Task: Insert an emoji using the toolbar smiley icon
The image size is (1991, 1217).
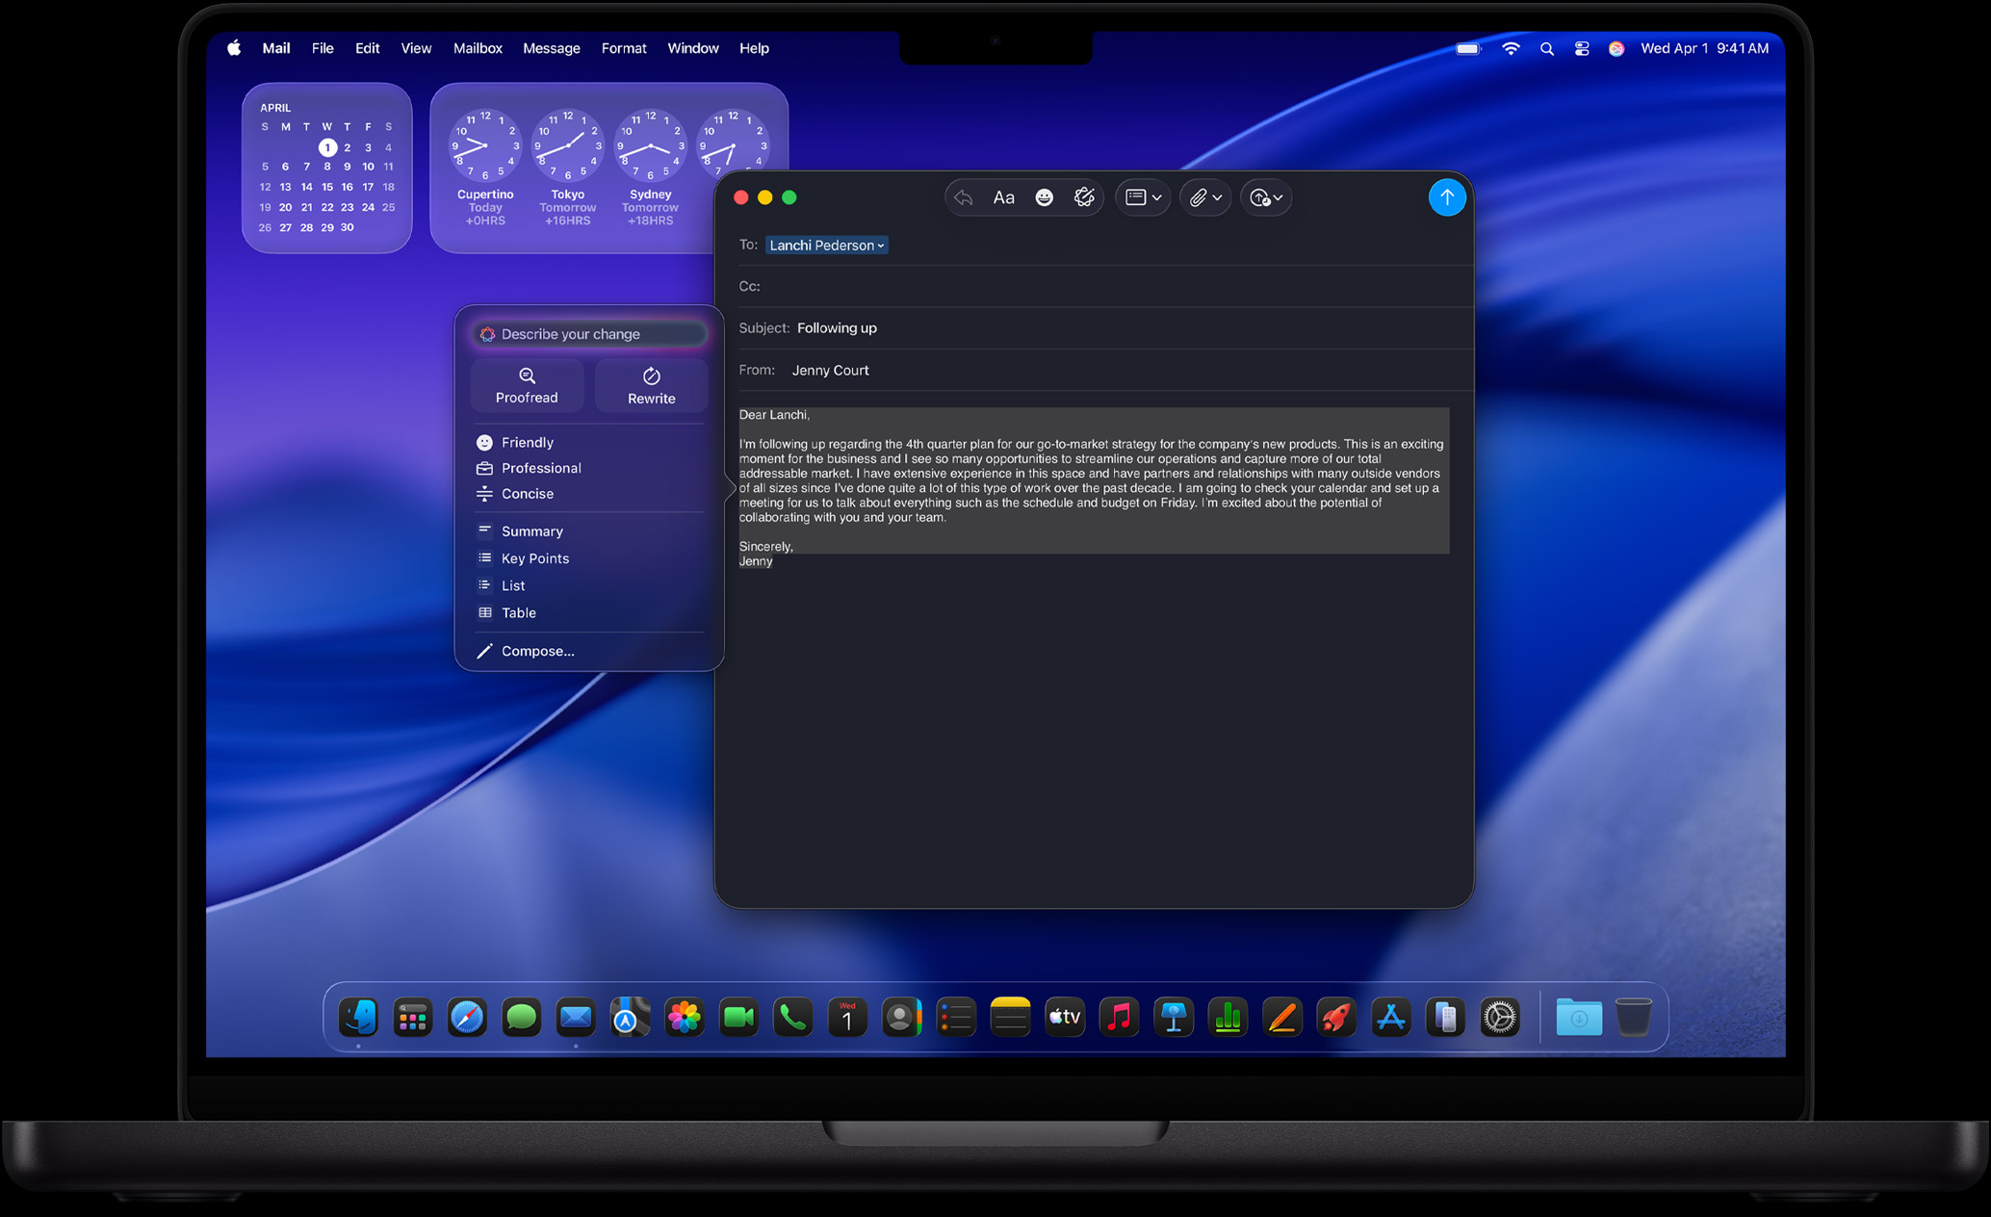Action: point(1044,197)
